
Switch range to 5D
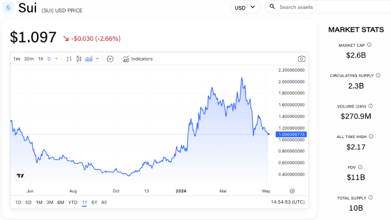pos(29,202)
